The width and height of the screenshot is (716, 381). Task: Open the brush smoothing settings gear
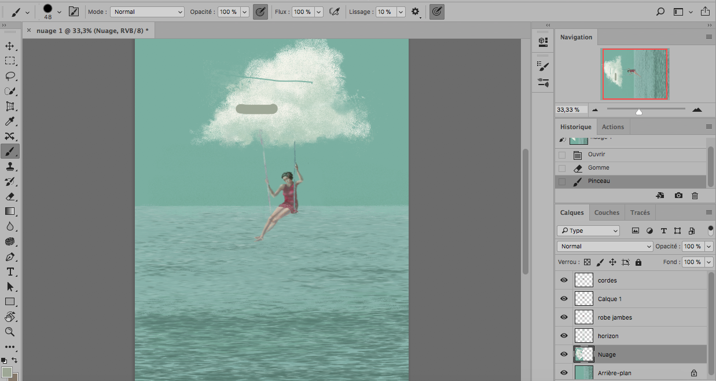[x=415, y=12]
